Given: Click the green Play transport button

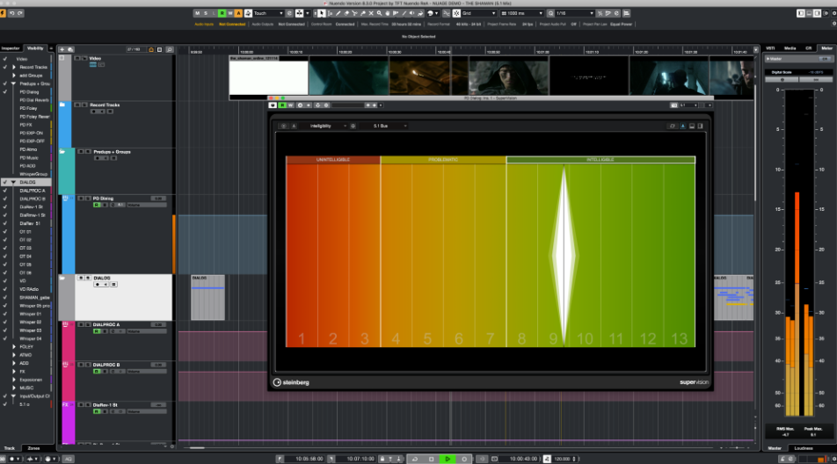Looking at the screenshot, I should pos(448,459).
